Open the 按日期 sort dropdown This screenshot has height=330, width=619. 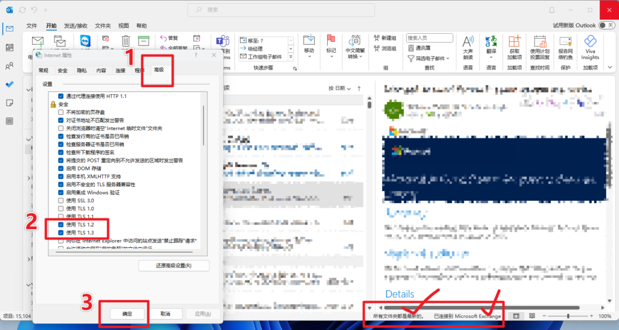(340, 88)
